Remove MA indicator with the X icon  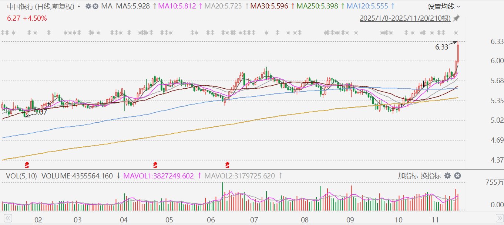pyautogui.click(x=95, y=6)
